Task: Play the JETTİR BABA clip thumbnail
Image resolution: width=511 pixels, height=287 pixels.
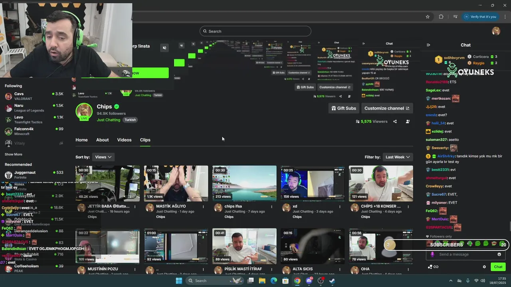Action: pyautogui.click(x=108, y=183)
